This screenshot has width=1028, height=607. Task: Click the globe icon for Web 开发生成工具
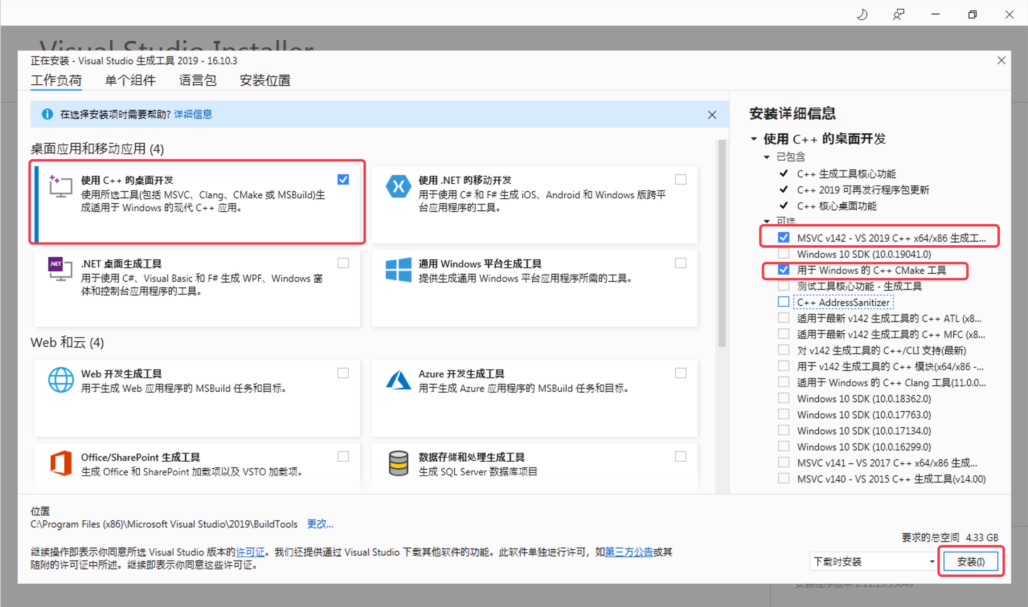click(x=61, y=380)
